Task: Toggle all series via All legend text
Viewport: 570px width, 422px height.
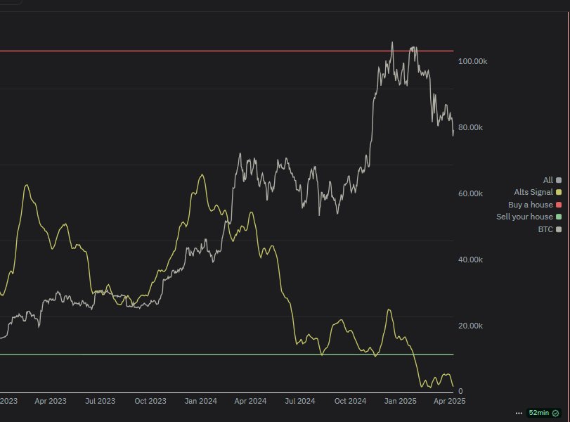Action: click(548, 180)
